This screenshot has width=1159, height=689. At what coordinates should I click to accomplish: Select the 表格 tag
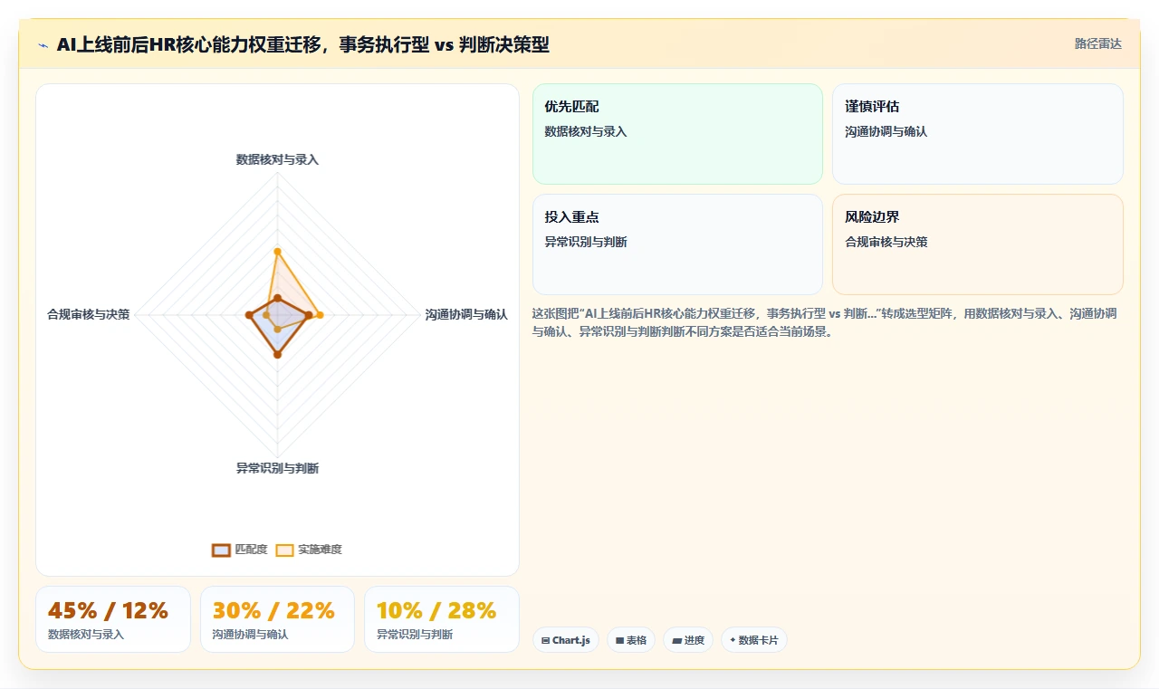[x=631, y=640]
